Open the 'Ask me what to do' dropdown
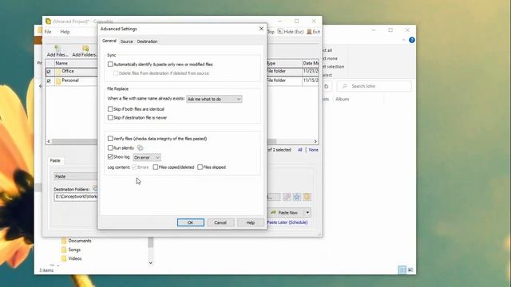 (214, 99)
